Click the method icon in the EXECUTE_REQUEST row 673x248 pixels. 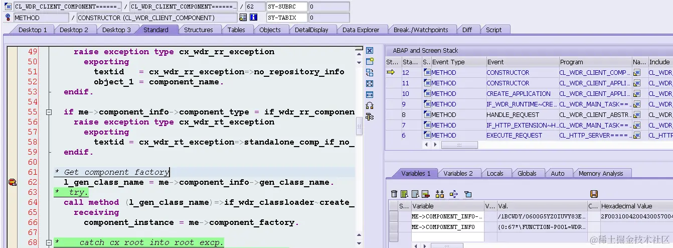[x=427, y=136]
